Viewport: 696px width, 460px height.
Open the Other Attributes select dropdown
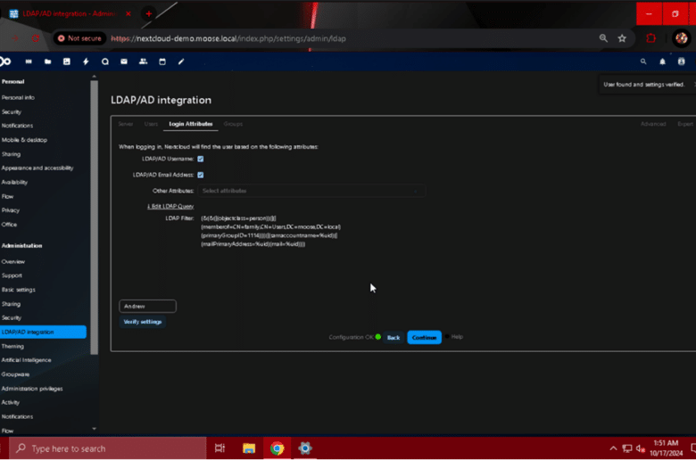click(312, 191)
